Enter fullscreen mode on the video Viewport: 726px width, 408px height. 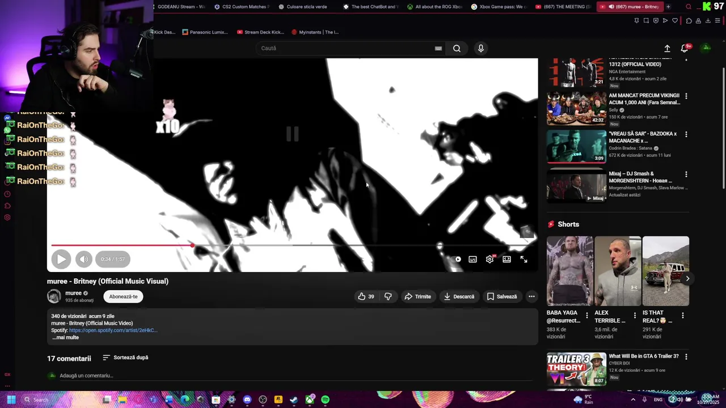coord(524,259)
